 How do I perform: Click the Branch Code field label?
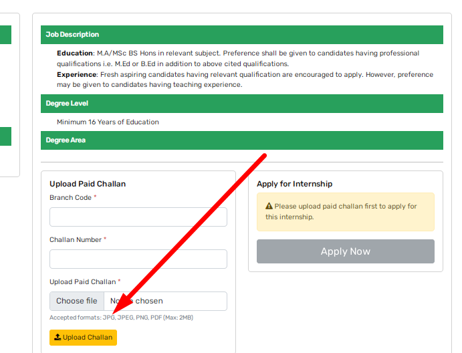[x=70, y=198]
